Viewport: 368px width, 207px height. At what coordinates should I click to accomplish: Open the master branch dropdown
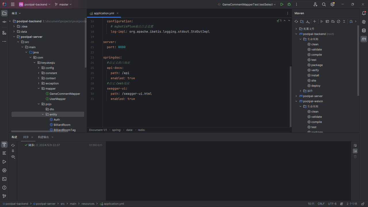coord(63,4)
